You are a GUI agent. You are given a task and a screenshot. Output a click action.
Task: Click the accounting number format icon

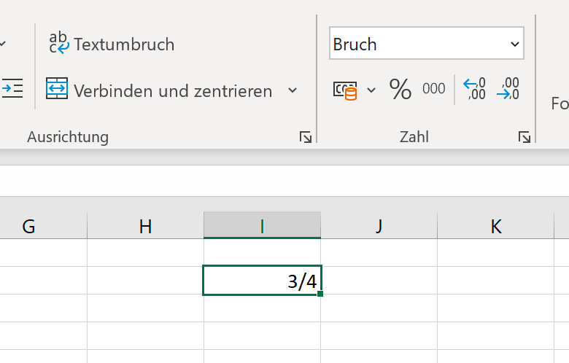click(x=345, y=90)
